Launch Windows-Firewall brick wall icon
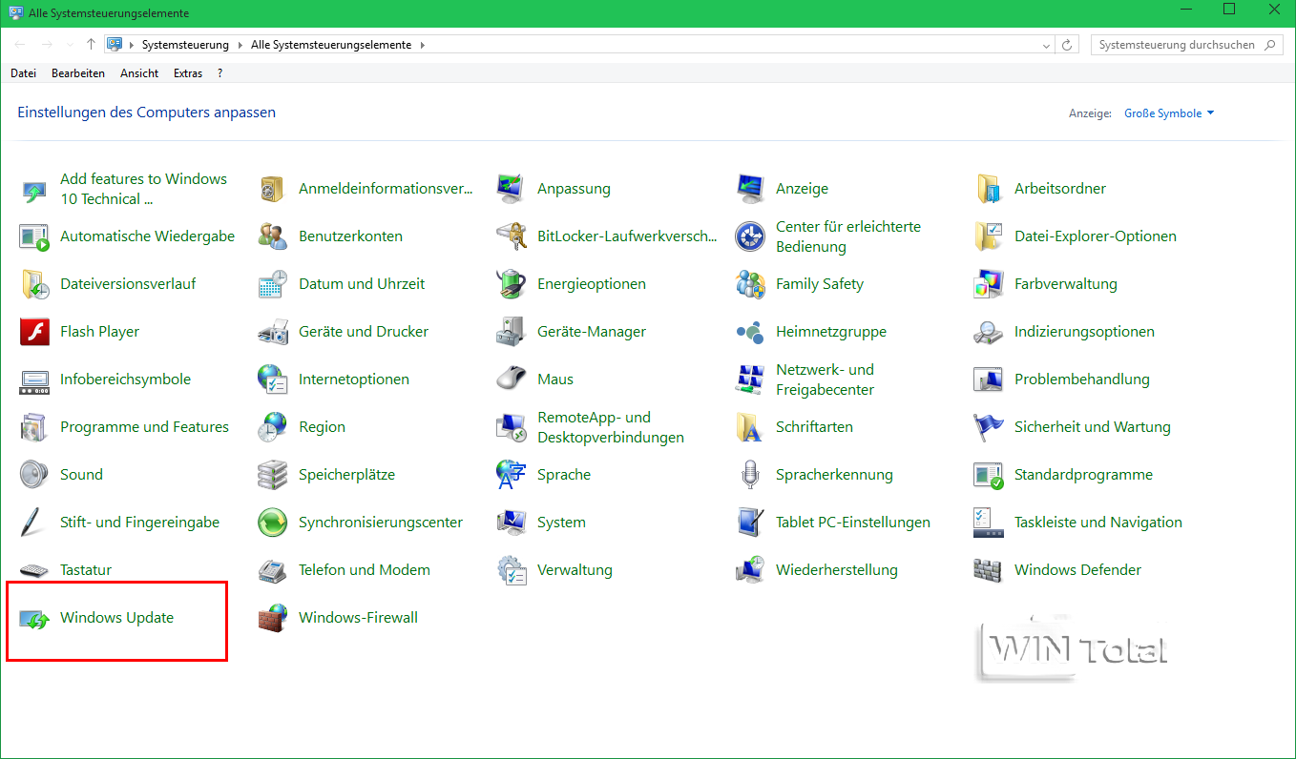This screenshot has height=759, width=1296. point(273,618)
